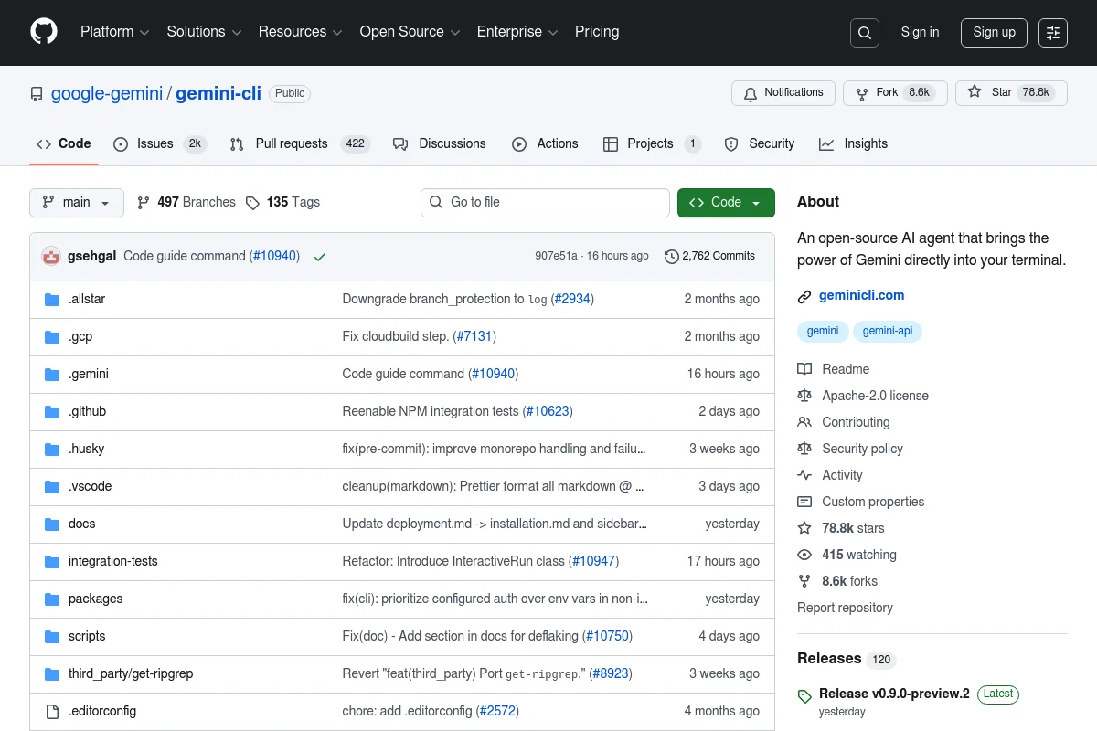The width and height of the screenshot is (1097, 731).
Task: Expand the Platform menu
Action: (x=114, y=32)
